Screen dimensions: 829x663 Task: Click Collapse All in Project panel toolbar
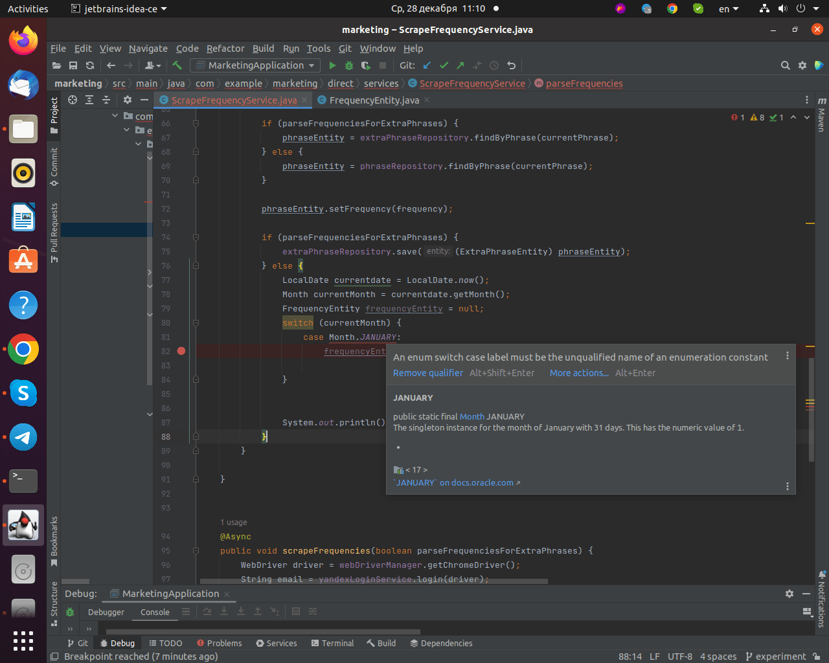106,100
